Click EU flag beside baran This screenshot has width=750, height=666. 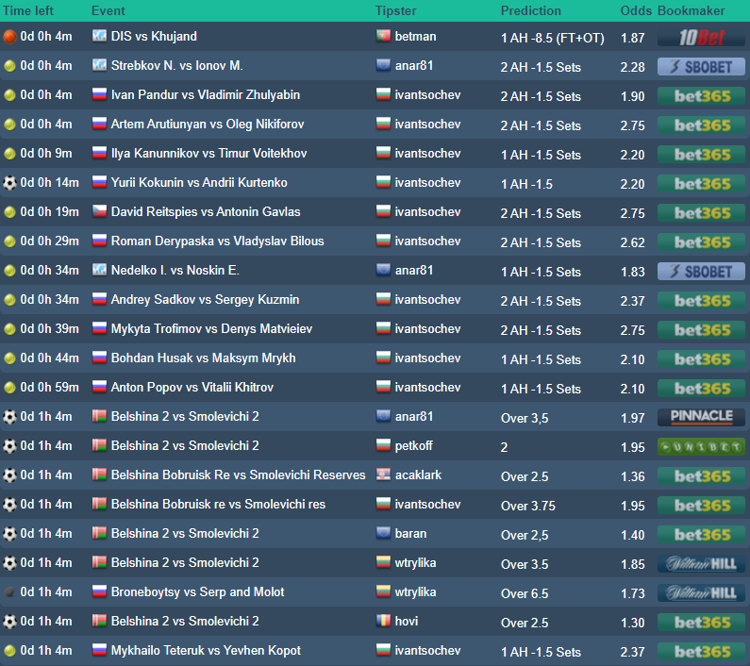[x=383, y=533]
